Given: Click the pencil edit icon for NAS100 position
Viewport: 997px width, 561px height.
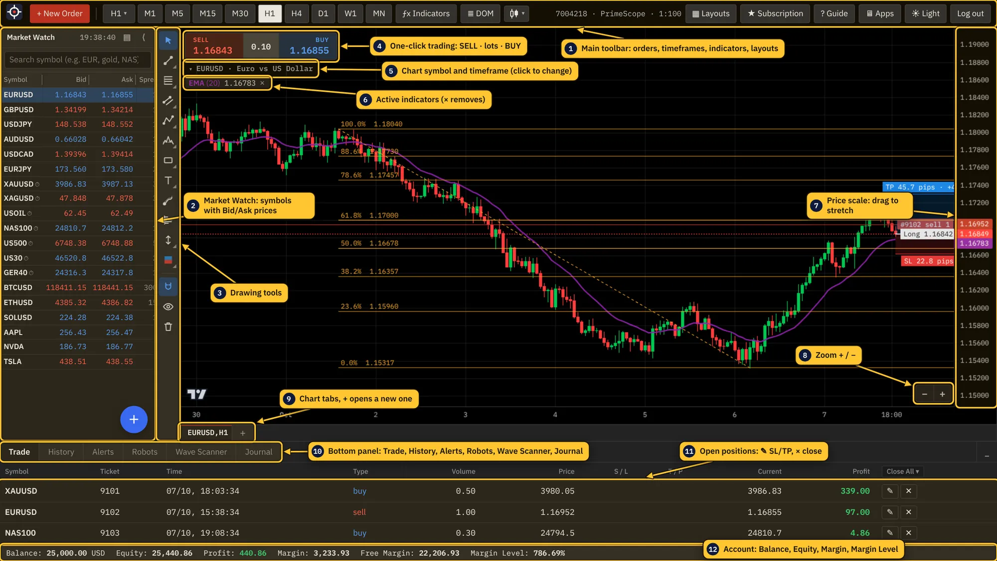Looking at the screenshot, I should 890,533.
